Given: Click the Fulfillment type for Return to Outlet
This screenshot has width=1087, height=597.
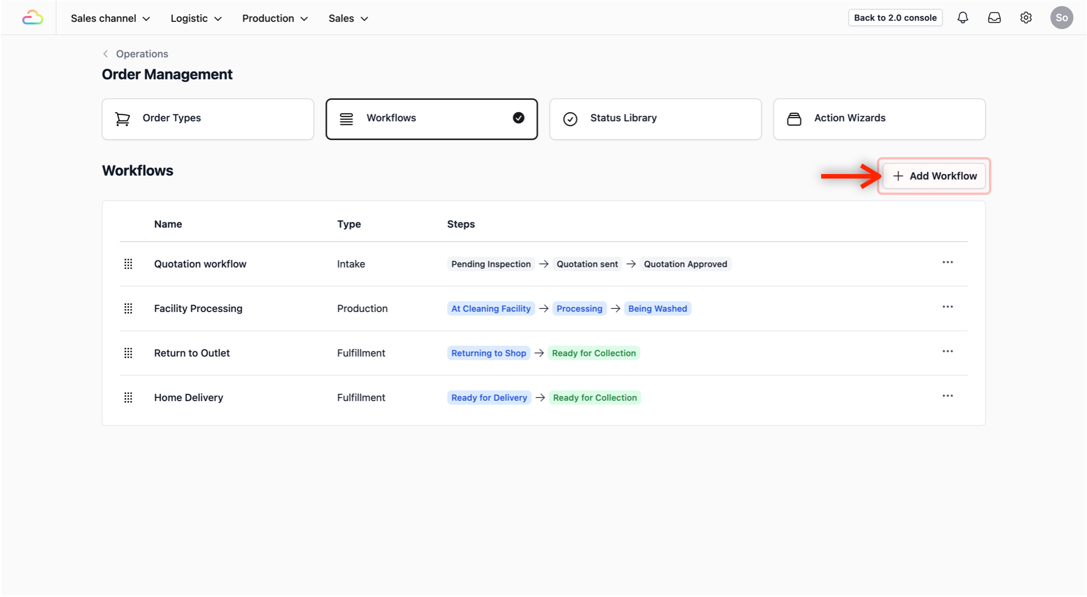Looking at the screenshot, I should pyautogui.click(x=361, y=353).
